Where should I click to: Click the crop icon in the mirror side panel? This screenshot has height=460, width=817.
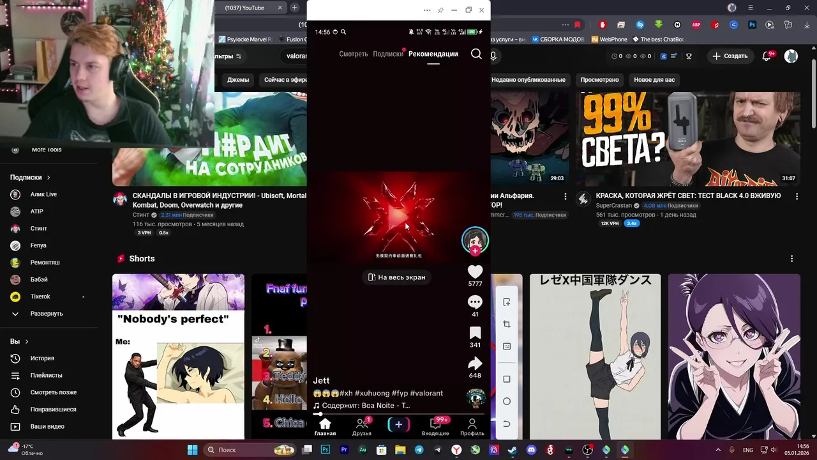507,325
